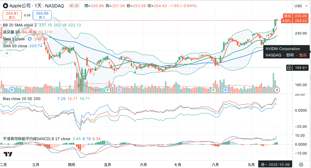Click the 三月 time axis label
Viewport: 311px width, 168px height.
pos(36,164)
